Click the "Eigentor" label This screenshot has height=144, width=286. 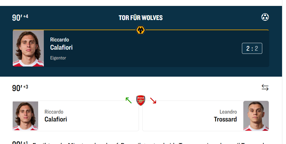tap(58, 58)
